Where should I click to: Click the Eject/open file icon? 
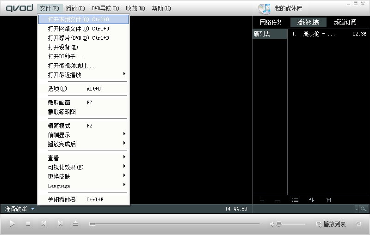pos(75,223)
